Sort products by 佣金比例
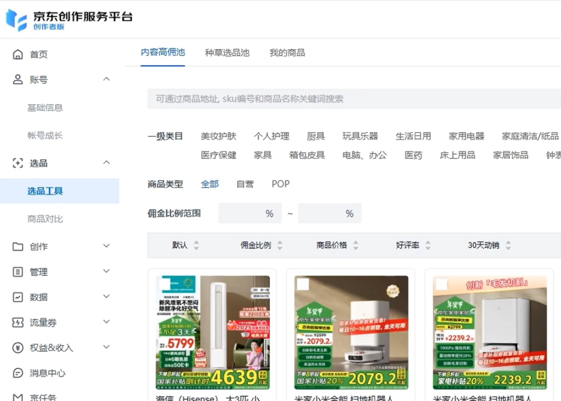 (x=261, y=245)
